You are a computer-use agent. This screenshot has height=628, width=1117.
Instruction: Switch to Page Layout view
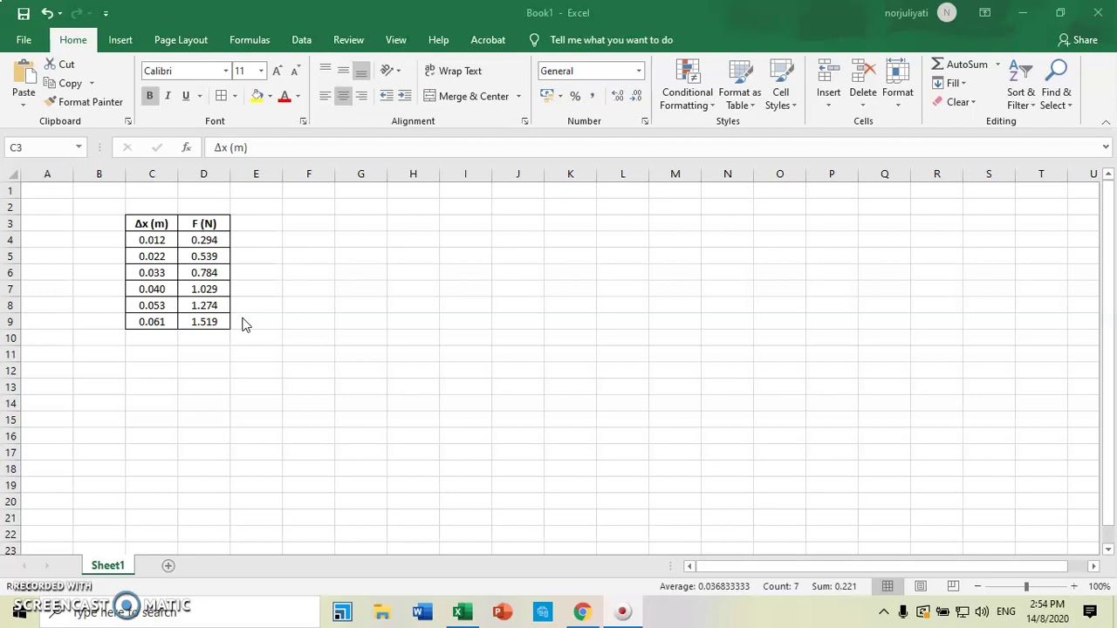click(921, 586)
